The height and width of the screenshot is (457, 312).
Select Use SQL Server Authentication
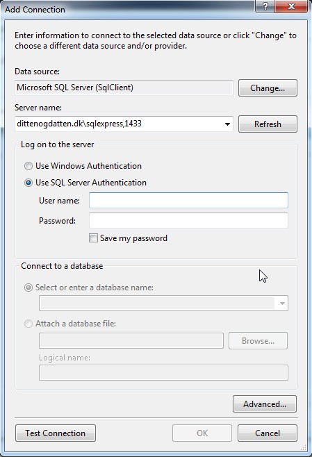(x=28, y=183)
